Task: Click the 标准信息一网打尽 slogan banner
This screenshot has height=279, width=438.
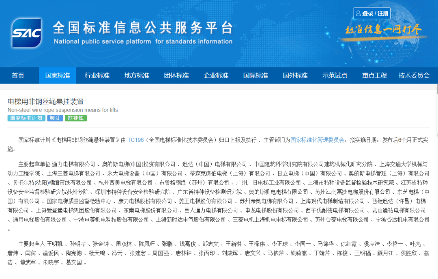Action: click(383, 30)
